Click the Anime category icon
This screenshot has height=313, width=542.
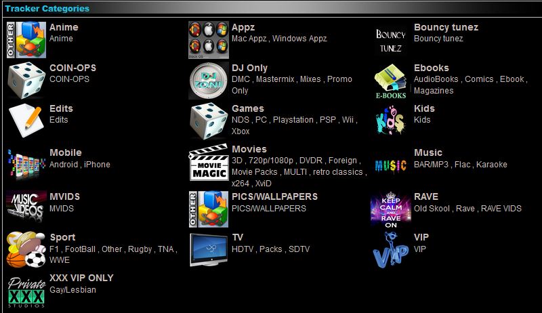tap(26, 40)
